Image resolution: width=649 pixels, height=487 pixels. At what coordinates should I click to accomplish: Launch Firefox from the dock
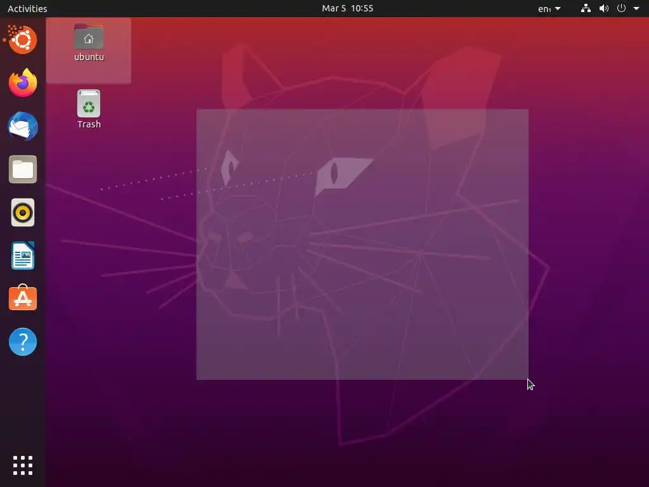click(23, 83)
